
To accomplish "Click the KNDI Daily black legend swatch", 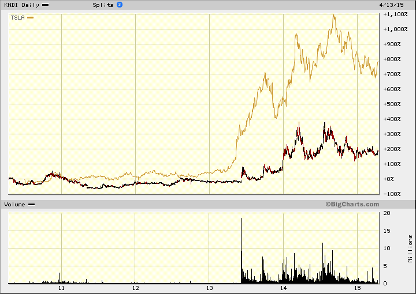I will [x=46, y=5].
